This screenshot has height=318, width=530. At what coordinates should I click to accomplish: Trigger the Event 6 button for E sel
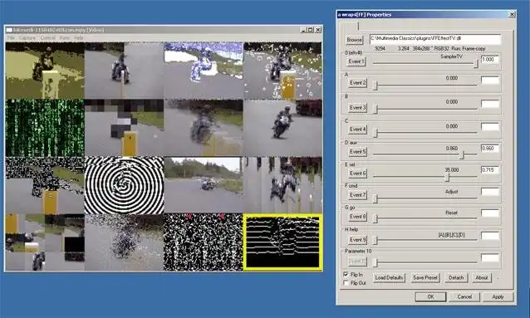357,174
